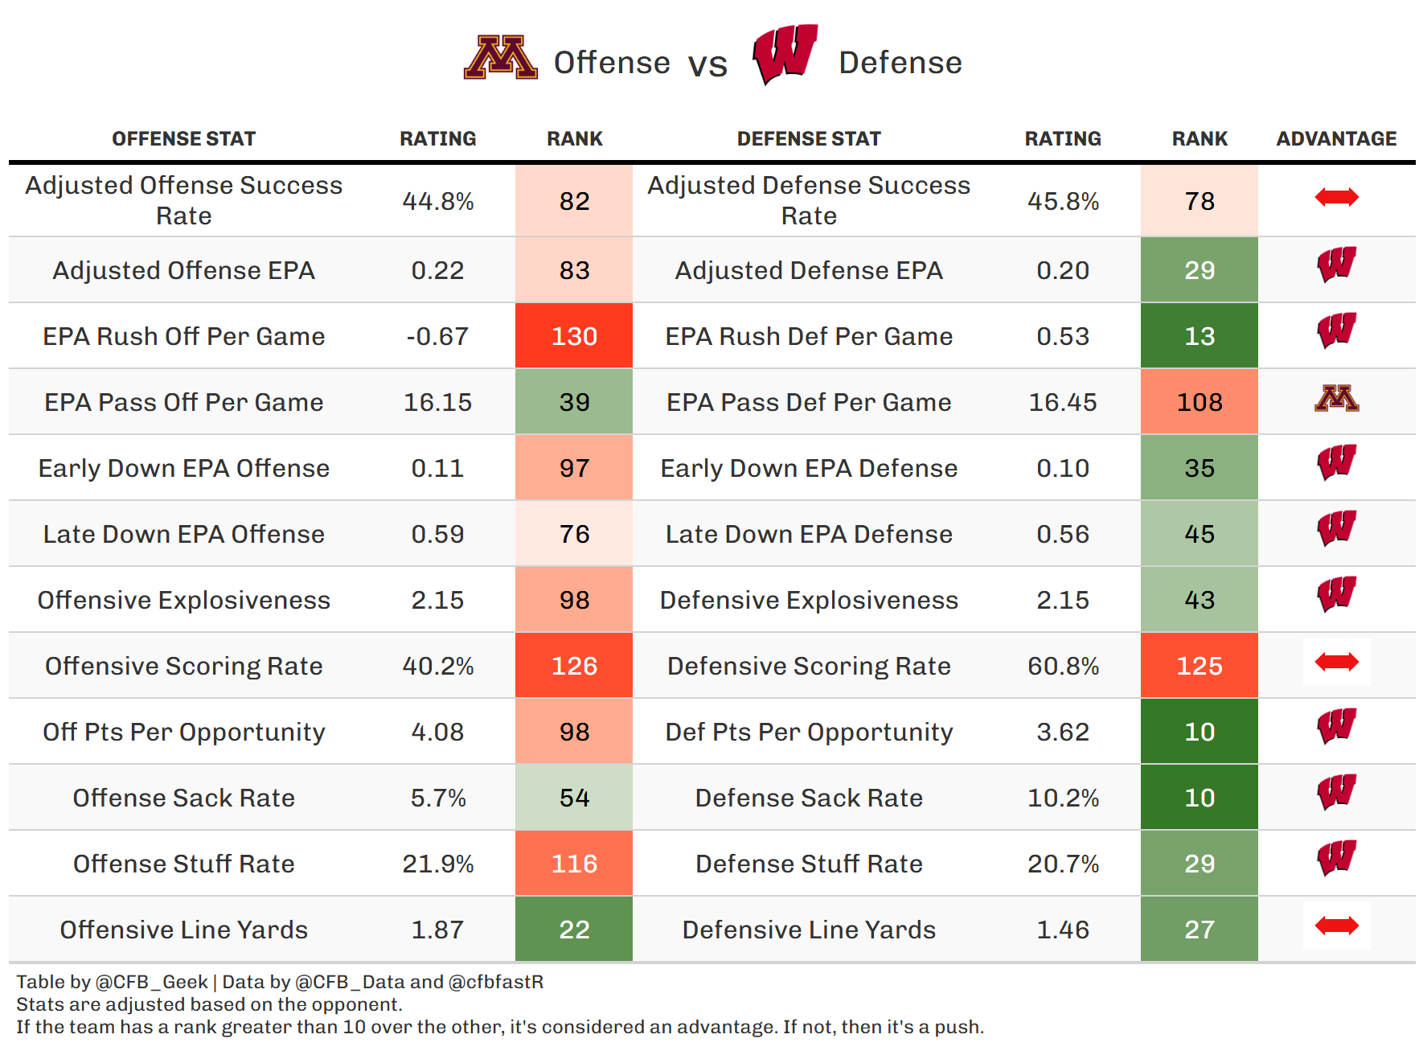Click Wisconsin logo in Offense Sack Rate row
Screen dimensions: 1423x1055
[x=1336, y=792]
